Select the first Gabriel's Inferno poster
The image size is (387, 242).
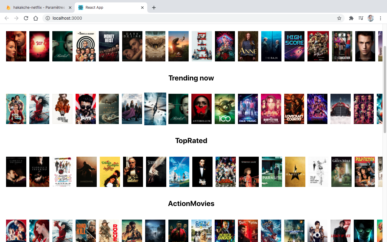(16, 172)
